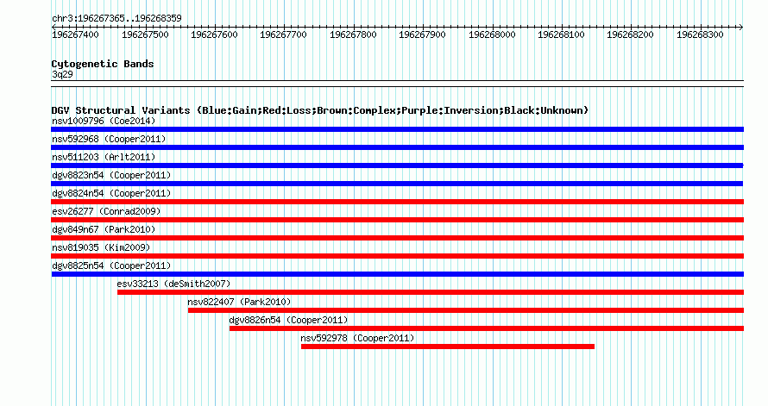The height and width of the screenshot is (406, 768).
Task: Click ruler position 196268100
Action: pos(561,34)
